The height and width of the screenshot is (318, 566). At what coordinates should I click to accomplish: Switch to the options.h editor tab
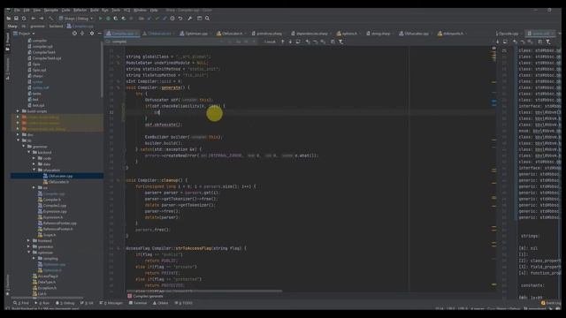click(348, 34)
